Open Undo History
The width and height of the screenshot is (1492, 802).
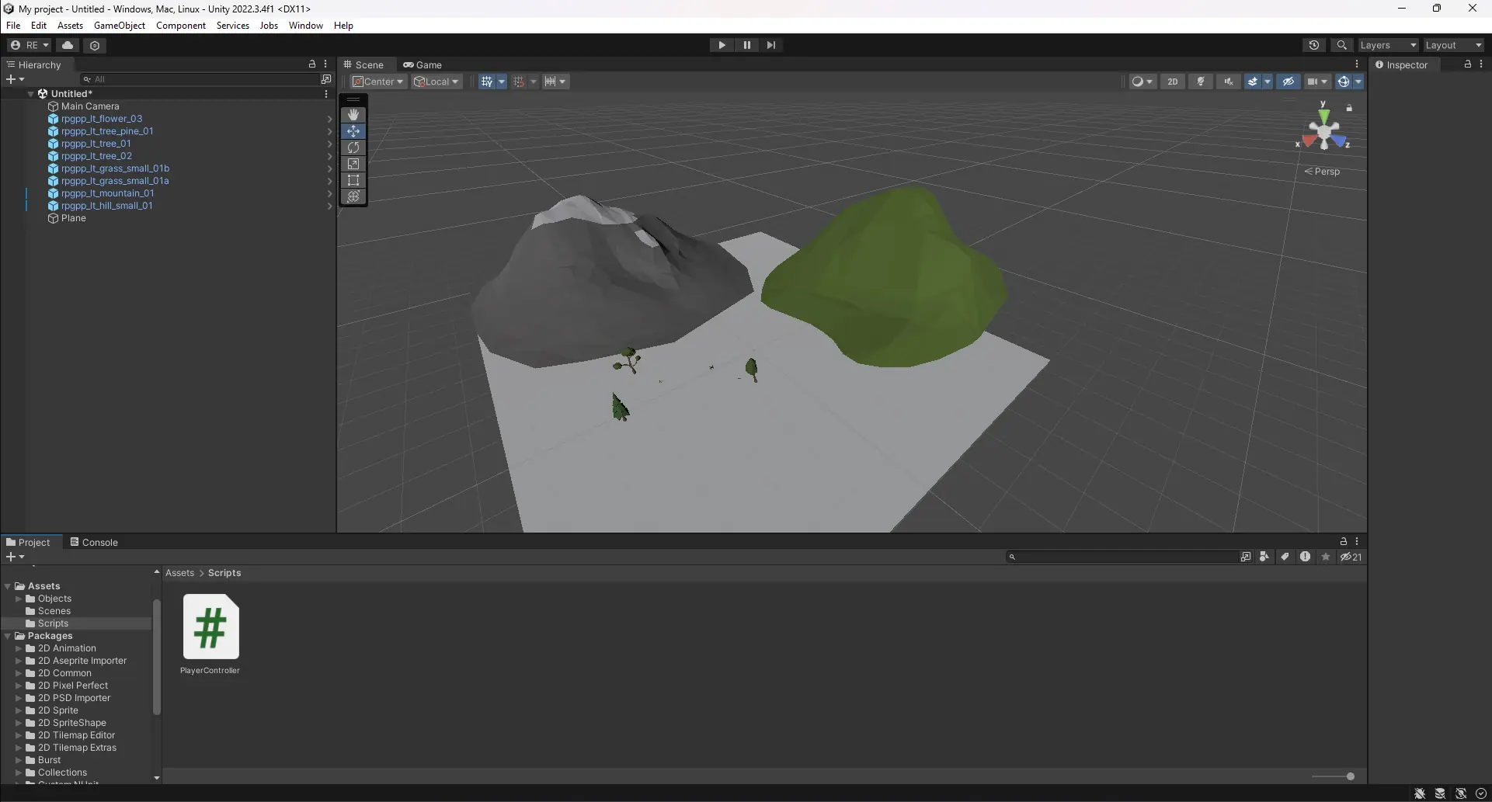pos(1314,45)
